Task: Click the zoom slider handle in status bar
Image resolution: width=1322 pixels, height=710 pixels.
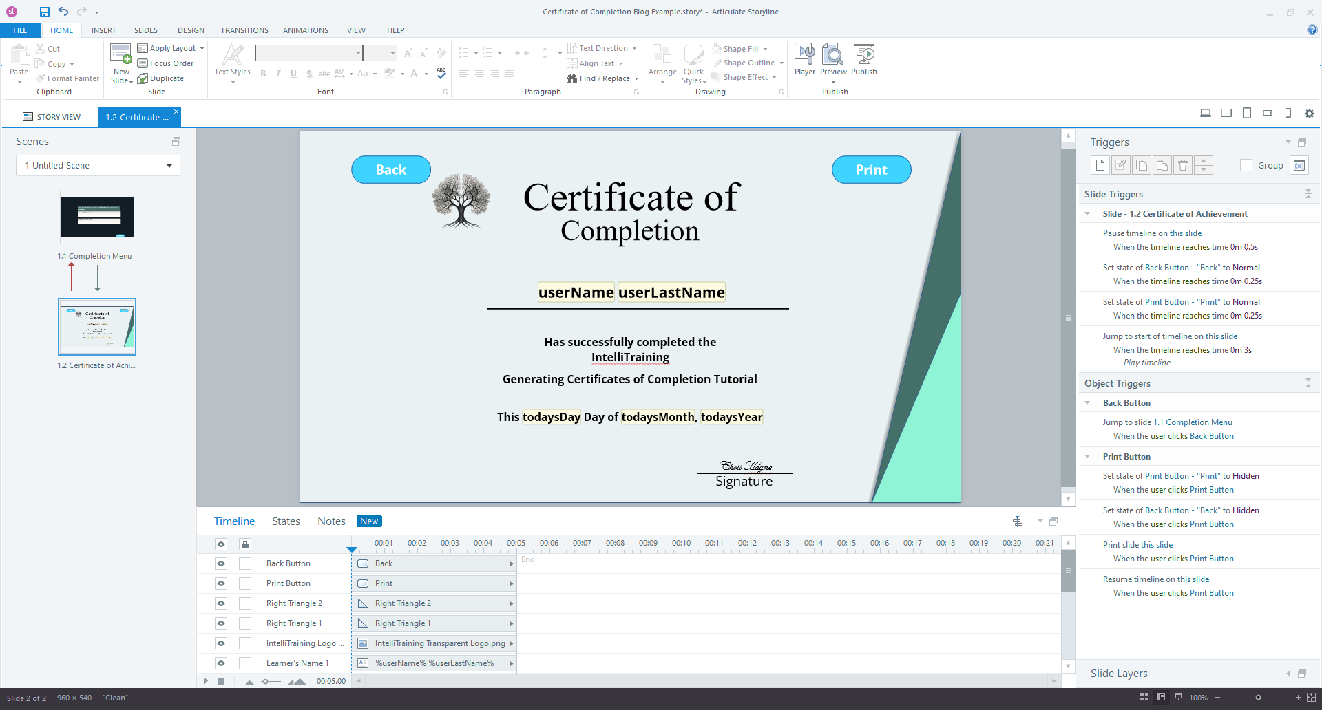Action: [1258, 698]
